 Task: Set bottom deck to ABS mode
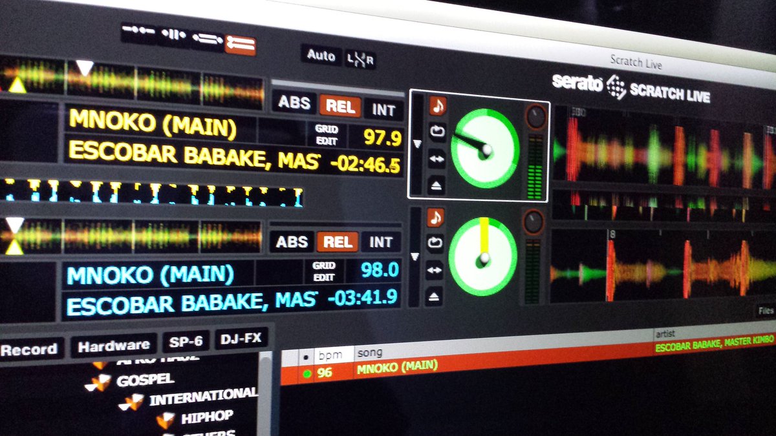tap(291, 242)
